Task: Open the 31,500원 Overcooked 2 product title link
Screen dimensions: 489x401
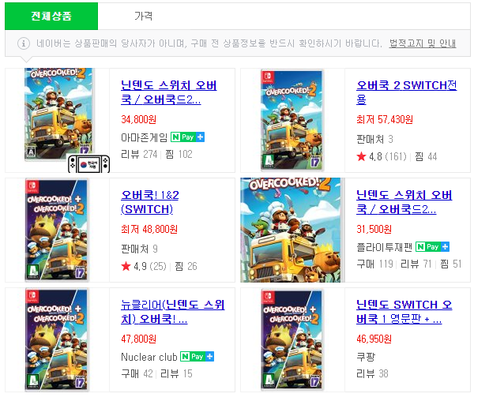Action: pos(404,202)
